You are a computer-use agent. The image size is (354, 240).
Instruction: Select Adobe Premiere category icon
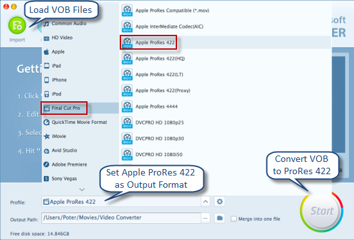(x=46, y=165)
